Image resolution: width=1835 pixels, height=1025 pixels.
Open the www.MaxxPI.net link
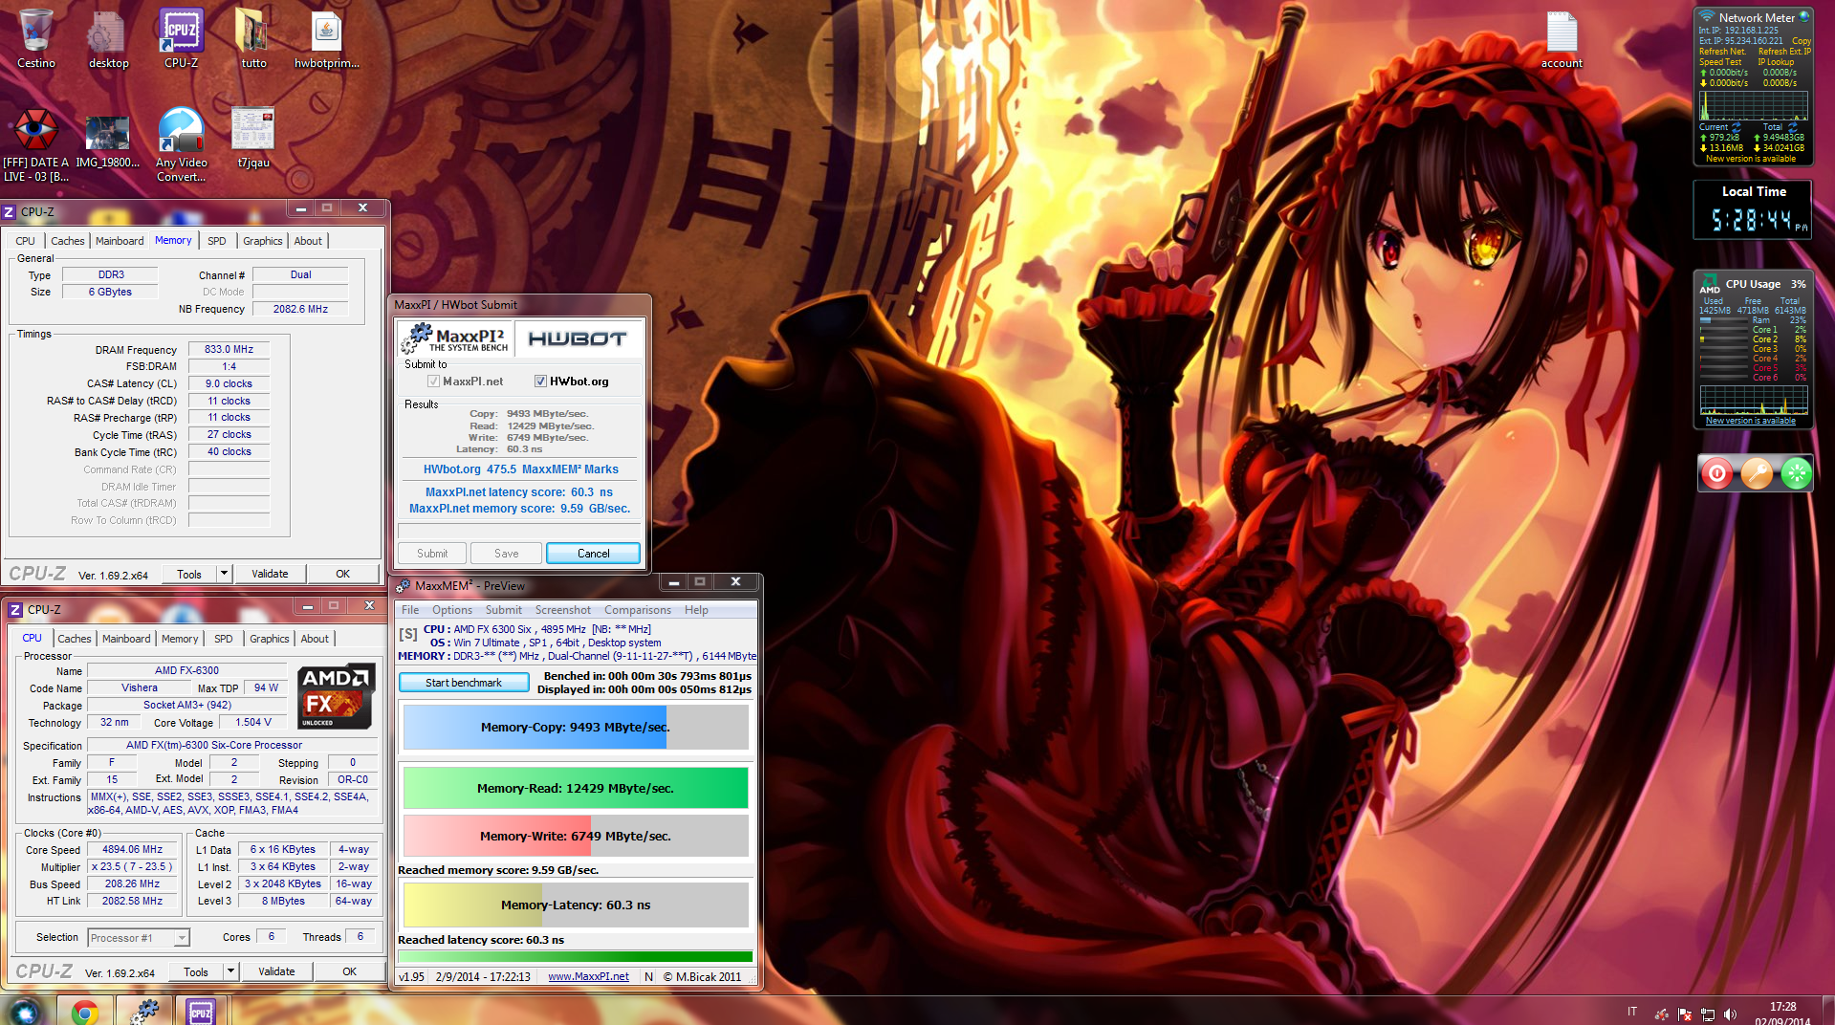point(588,976)
